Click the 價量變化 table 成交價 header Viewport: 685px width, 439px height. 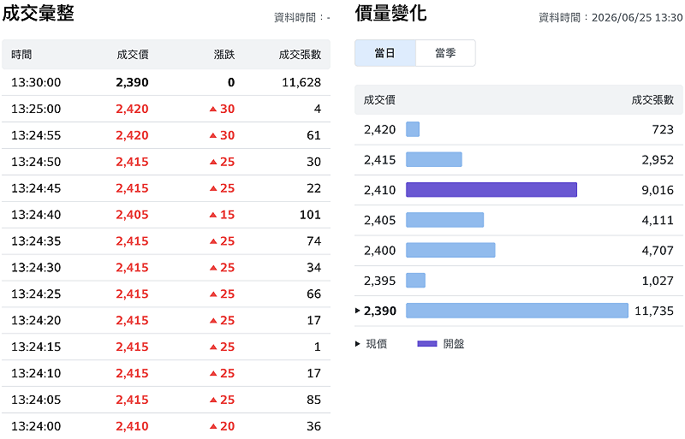point(379,100)
